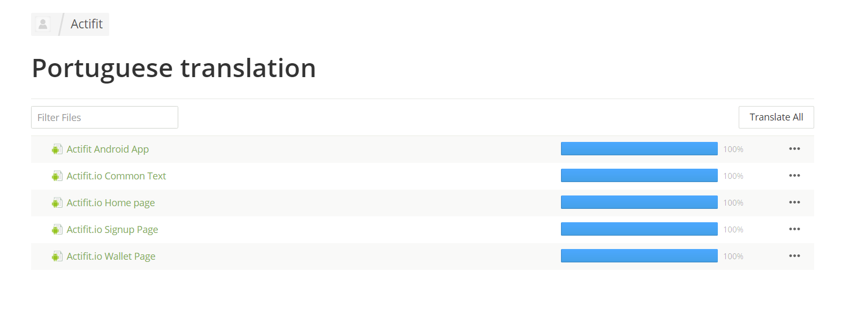
Task: Go to the Actifit project breadcrumb
Action: pyautogui.click(x=87, y=24)
